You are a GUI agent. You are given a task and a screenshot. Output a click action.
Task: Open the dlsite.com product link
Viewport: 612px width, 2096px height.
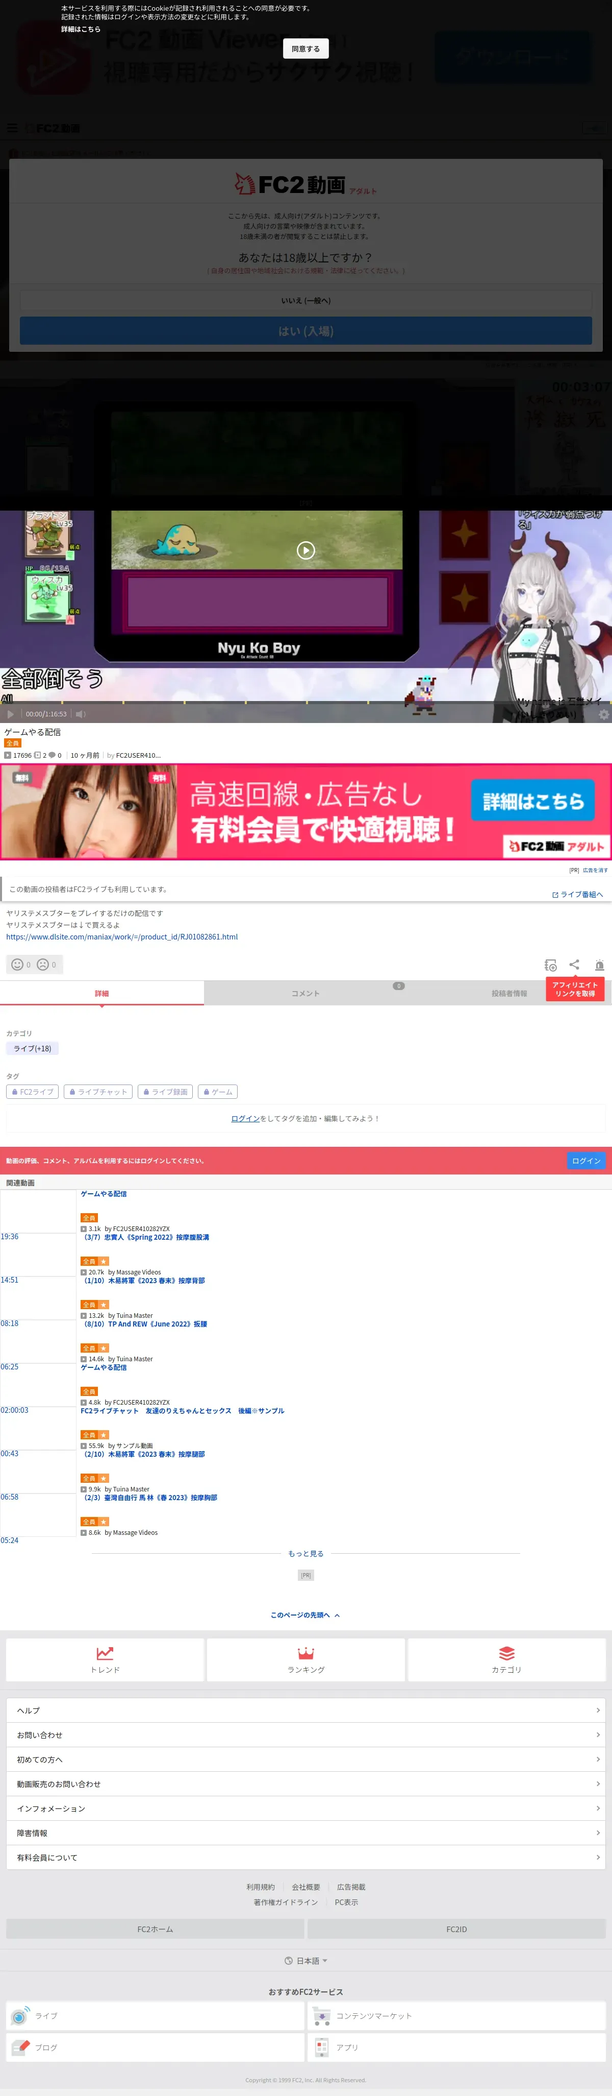click(122, 936)
